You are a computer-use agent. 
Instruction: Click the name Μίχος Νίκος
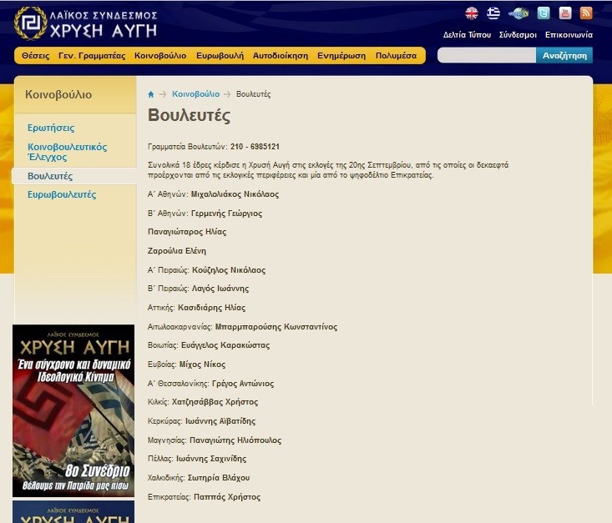coord(202,365)
